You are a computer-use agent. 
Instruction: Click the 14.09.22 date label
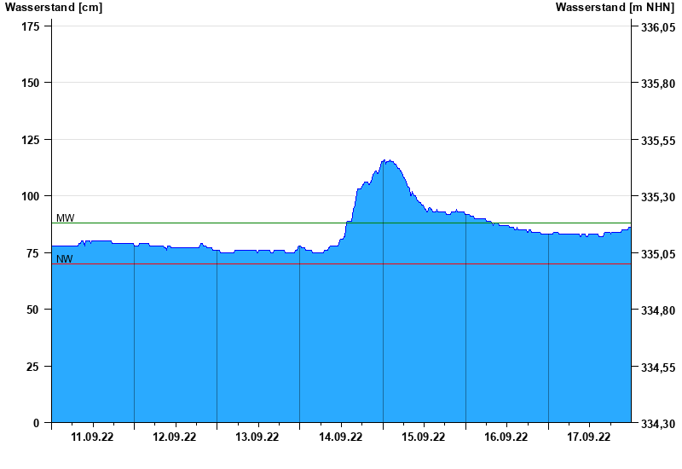340,437
